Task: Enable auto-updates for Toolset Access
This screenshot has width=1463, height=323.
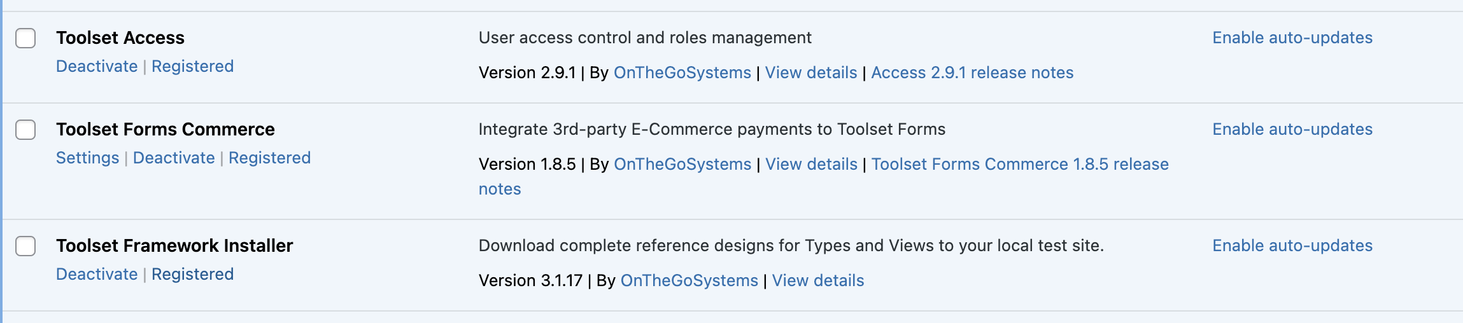Action: click(x=1292, y=38)
